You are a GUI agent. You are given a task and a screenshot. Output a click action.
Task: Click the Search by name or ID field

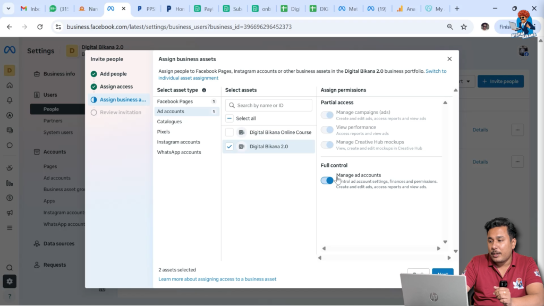point(268,105)
